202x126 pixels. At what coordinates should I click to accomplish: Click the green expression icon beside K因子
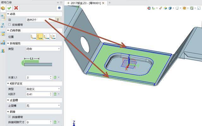tap(55, 94)
